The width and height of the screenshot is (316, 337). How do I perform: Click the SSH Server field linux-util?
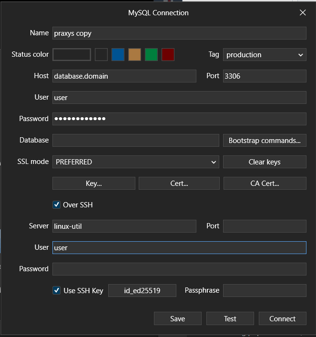124,226
